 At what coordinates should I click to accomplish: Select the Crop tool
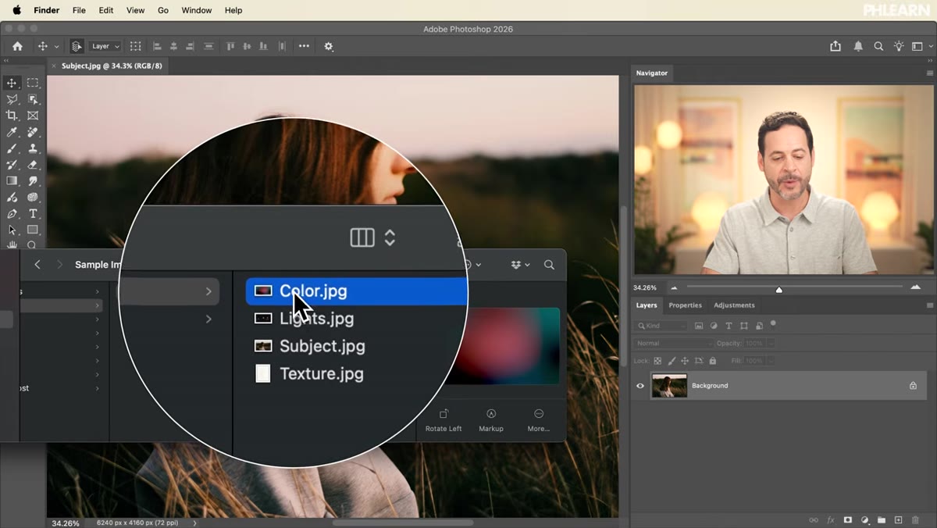[12, 116]
